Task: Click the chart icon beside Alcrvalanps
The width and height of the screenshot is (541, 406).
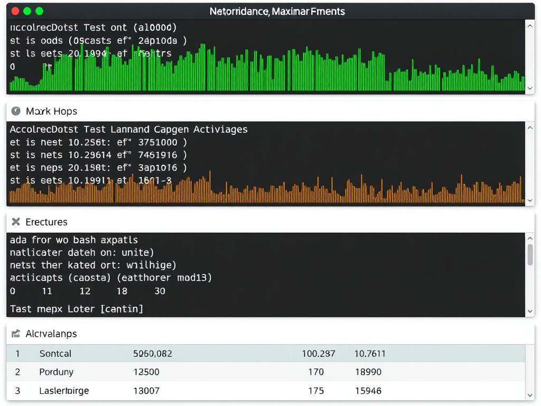Action: tap(15, 334)
